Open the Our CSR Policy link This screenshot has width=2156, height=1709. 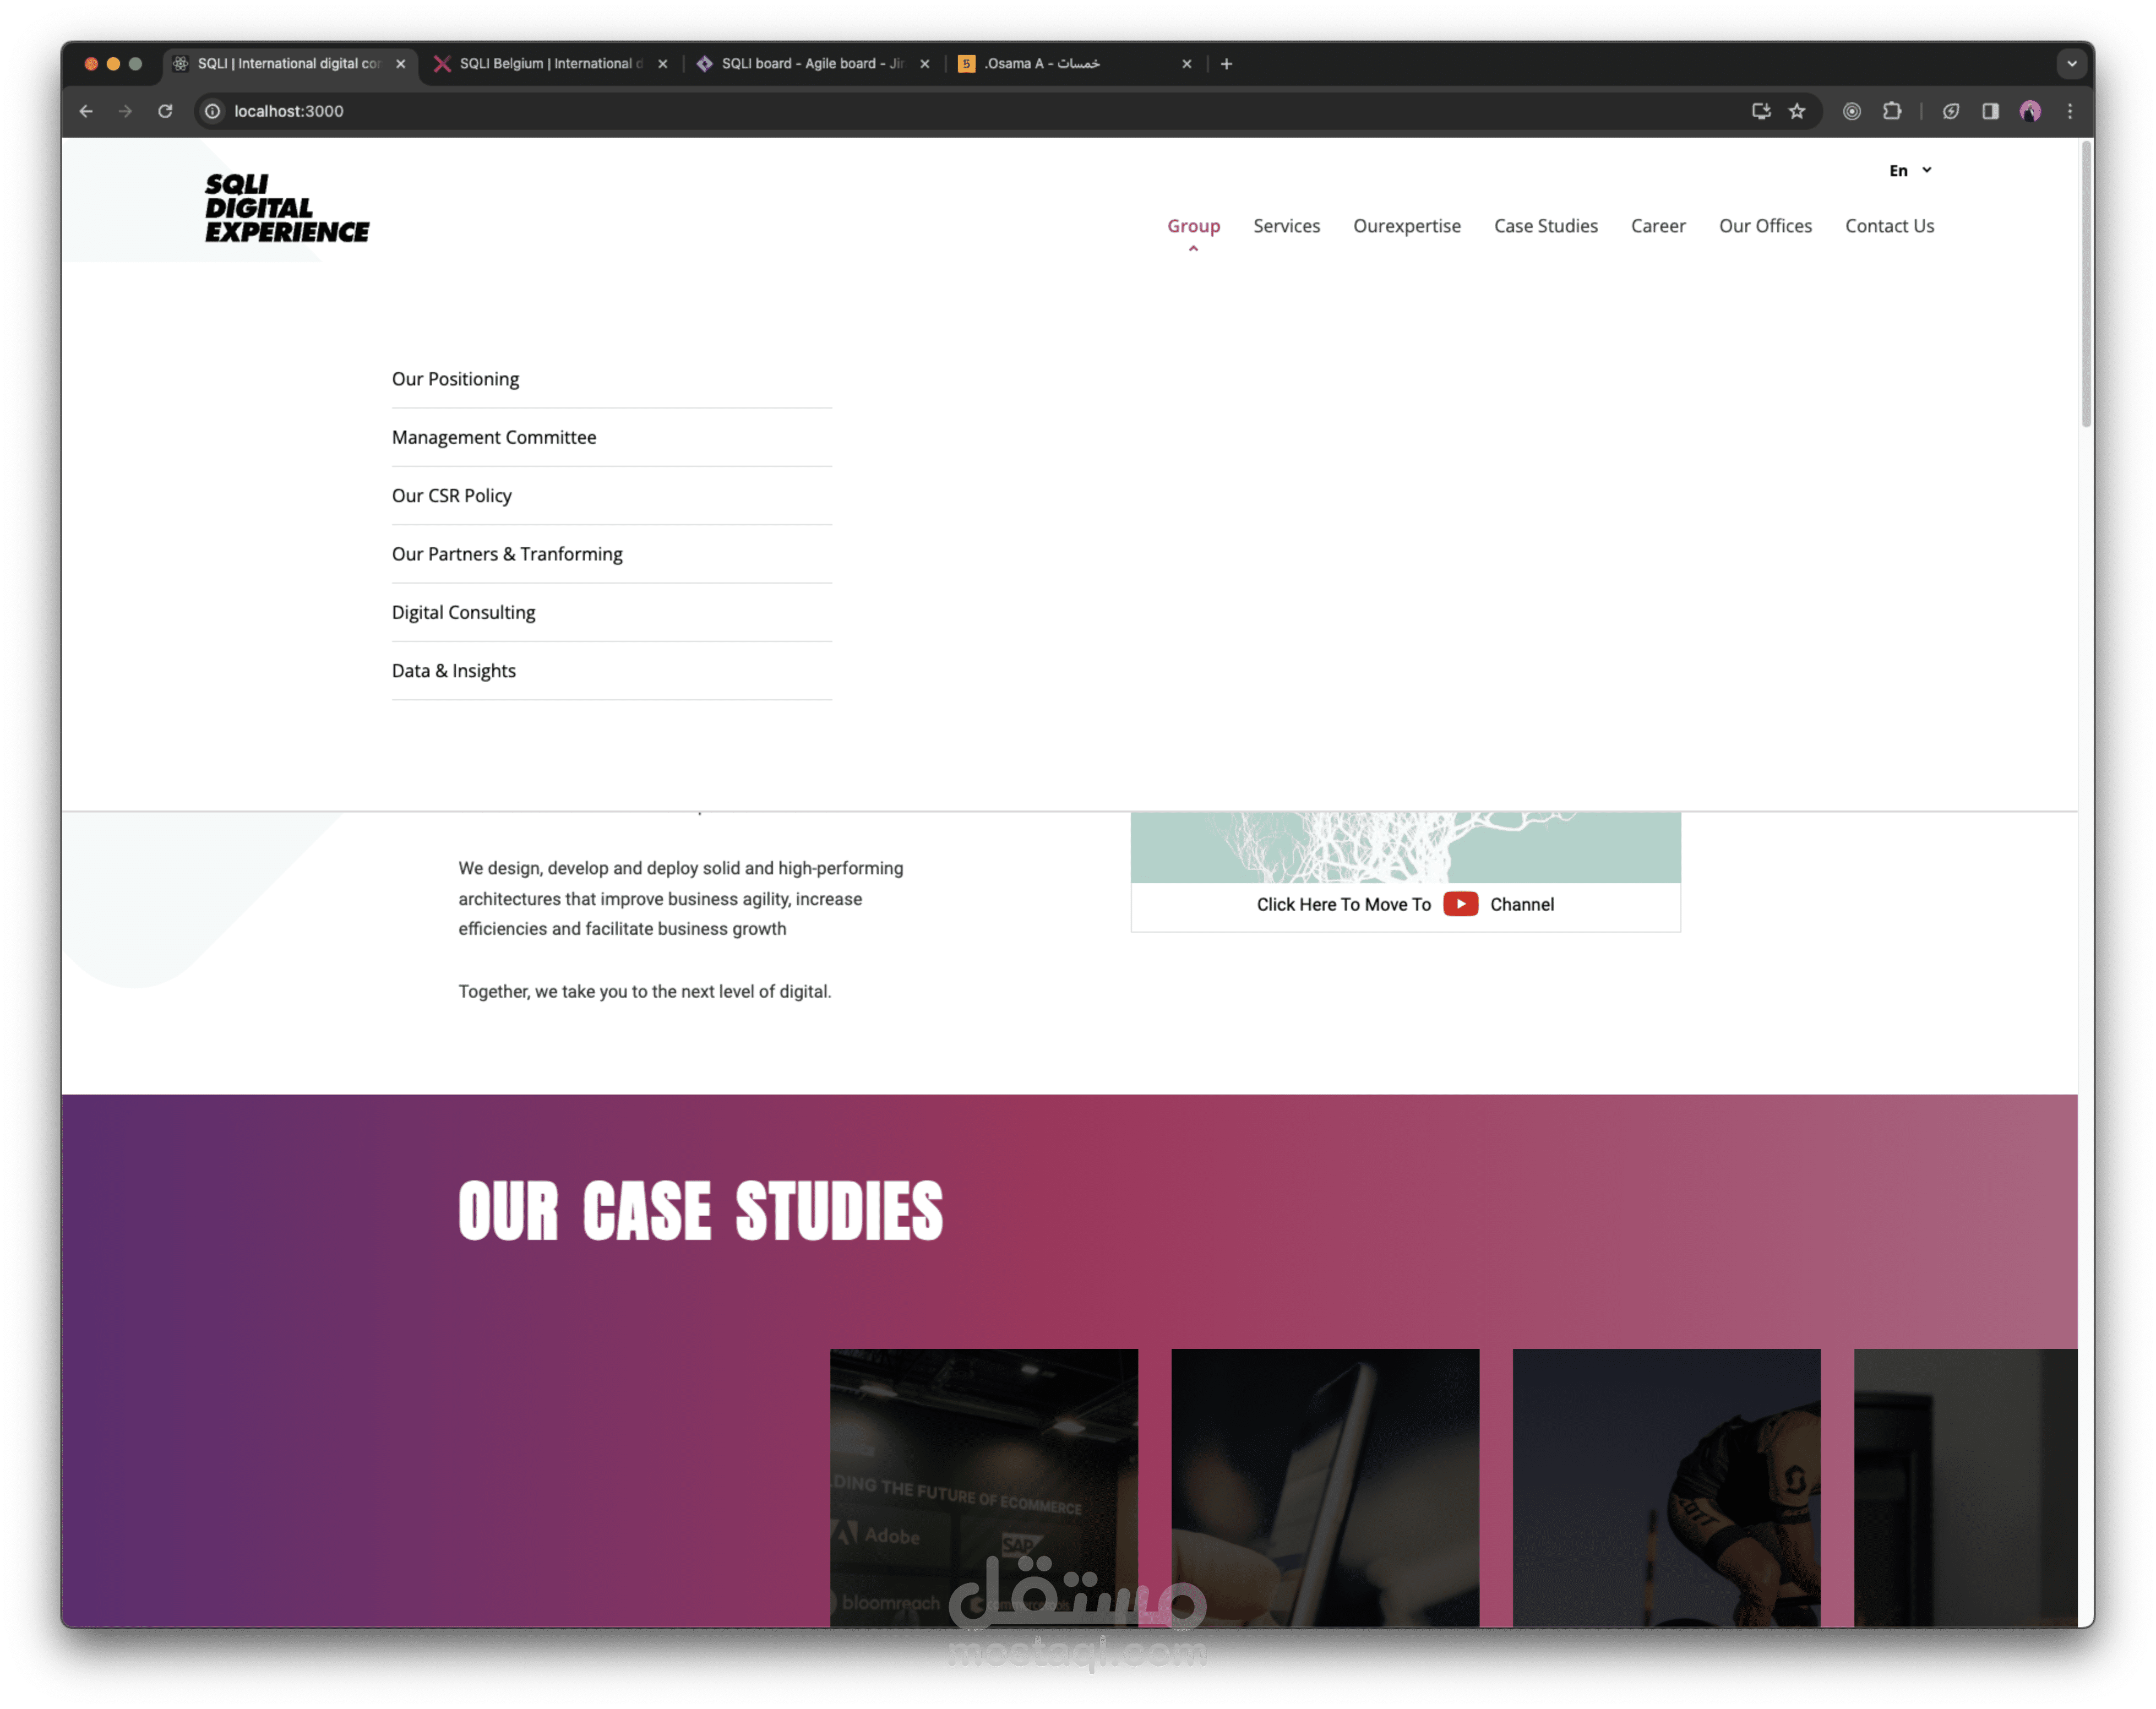coord(451,496)
